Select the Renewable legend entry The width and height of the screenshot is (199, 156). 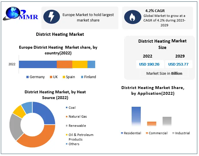pos(77,126)
